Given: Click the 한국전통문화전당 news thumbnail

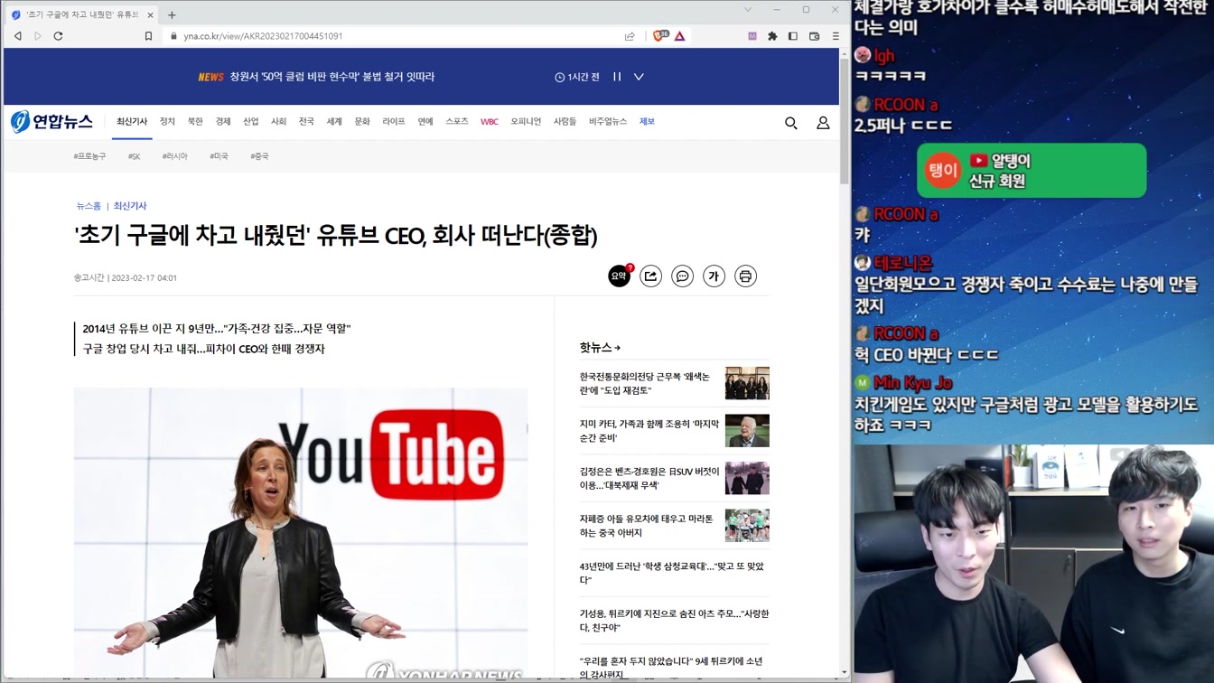Looking at the screenshot, I should pyautogui.click(x=747, y=383).
